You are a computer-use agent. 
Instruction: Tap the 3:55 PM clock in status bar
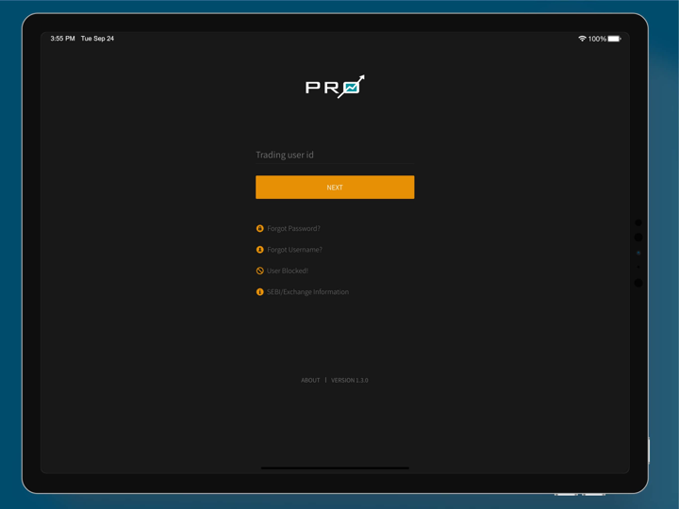click(x=62, y=39)
